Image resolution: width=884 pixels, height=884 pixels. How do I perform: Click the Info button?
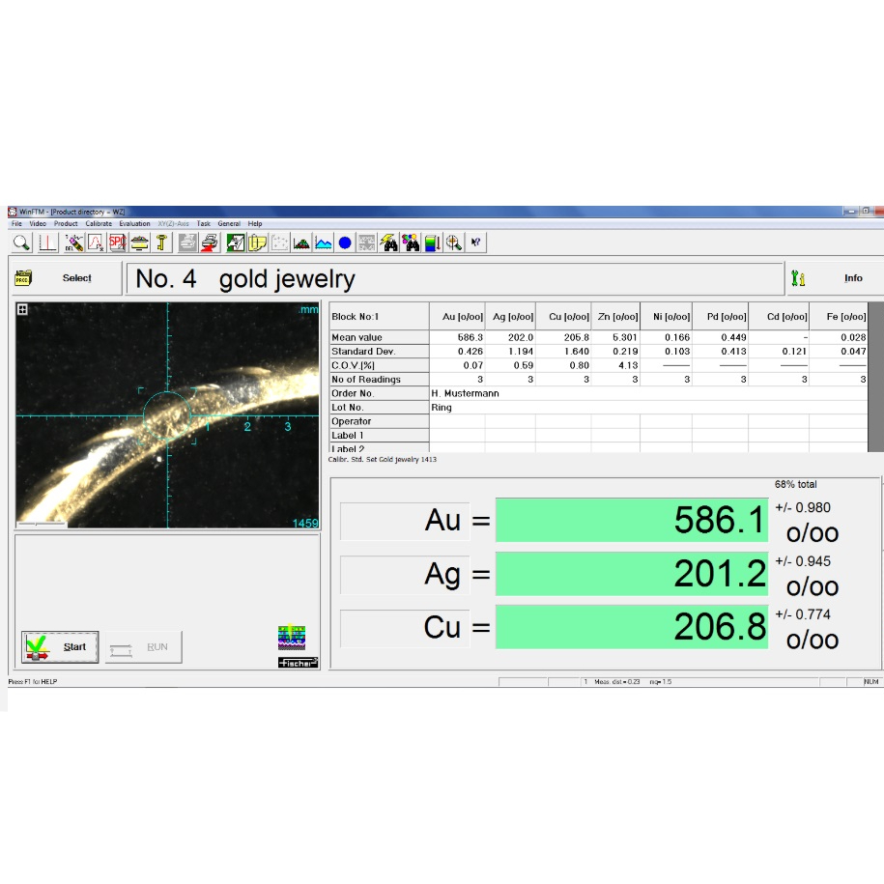click(x=833, y=278)
